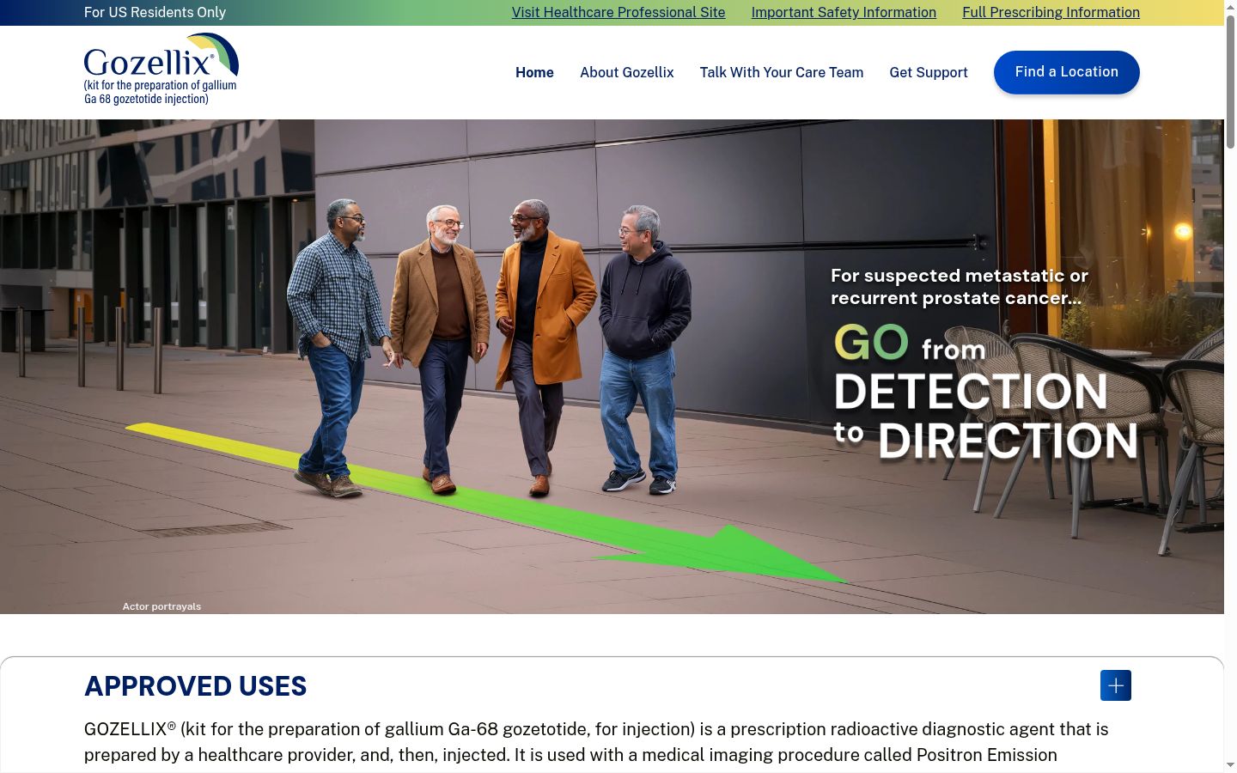Click the scrollbar up arrow

click(1230, 7)
